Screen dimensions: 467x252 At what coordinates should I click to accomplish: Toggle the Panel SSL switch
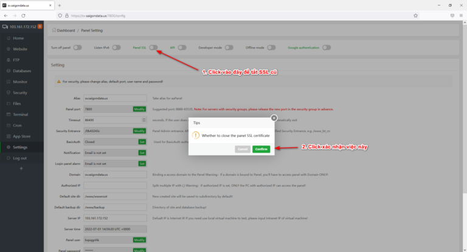(x=153, y=47)
